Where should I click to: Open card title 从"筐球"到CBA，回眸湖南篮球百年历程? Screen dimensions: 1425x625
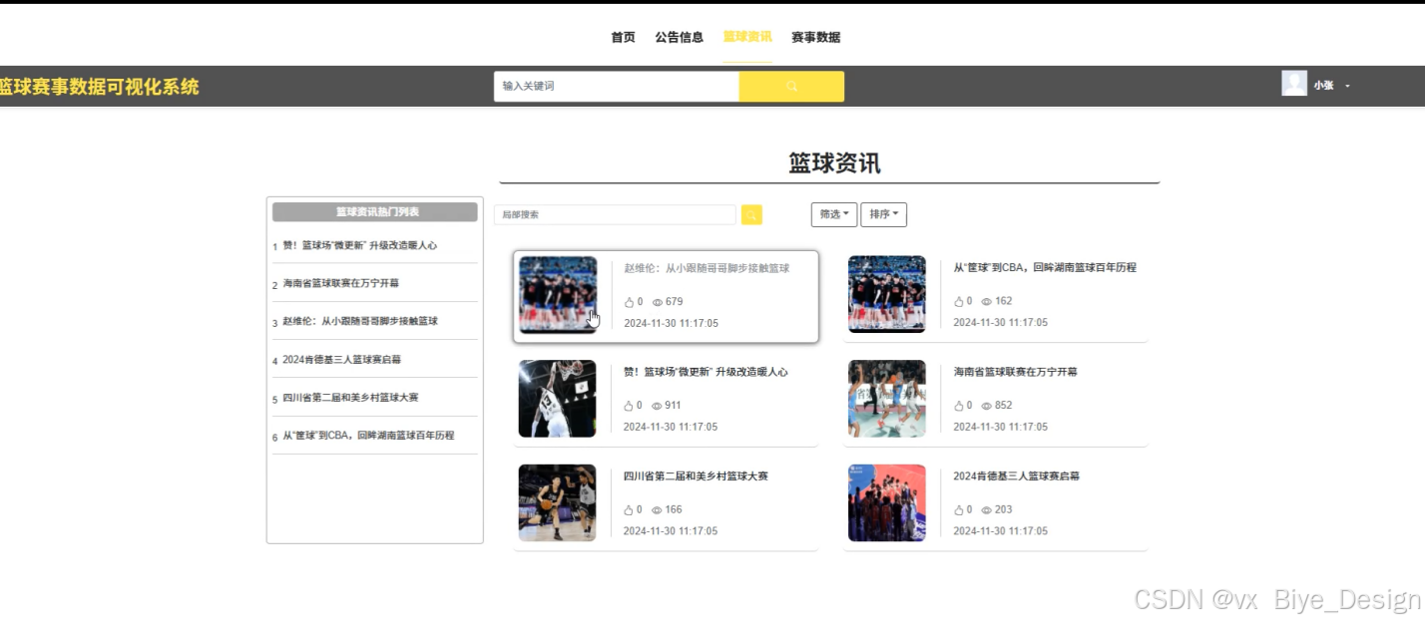(1045, 267)
